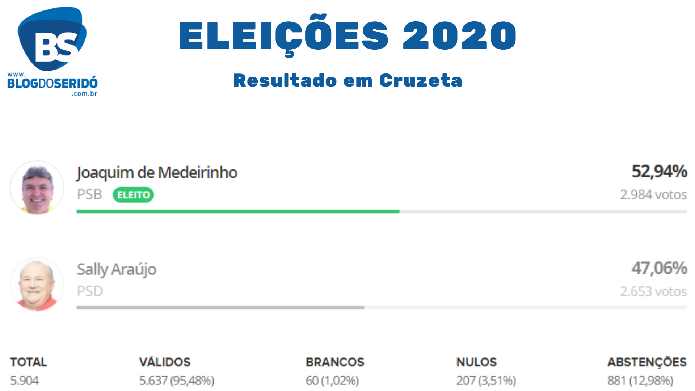The width and height of the screenshot is (695, 391).
Task: Click the green vote progress bar
Action: 238,211
